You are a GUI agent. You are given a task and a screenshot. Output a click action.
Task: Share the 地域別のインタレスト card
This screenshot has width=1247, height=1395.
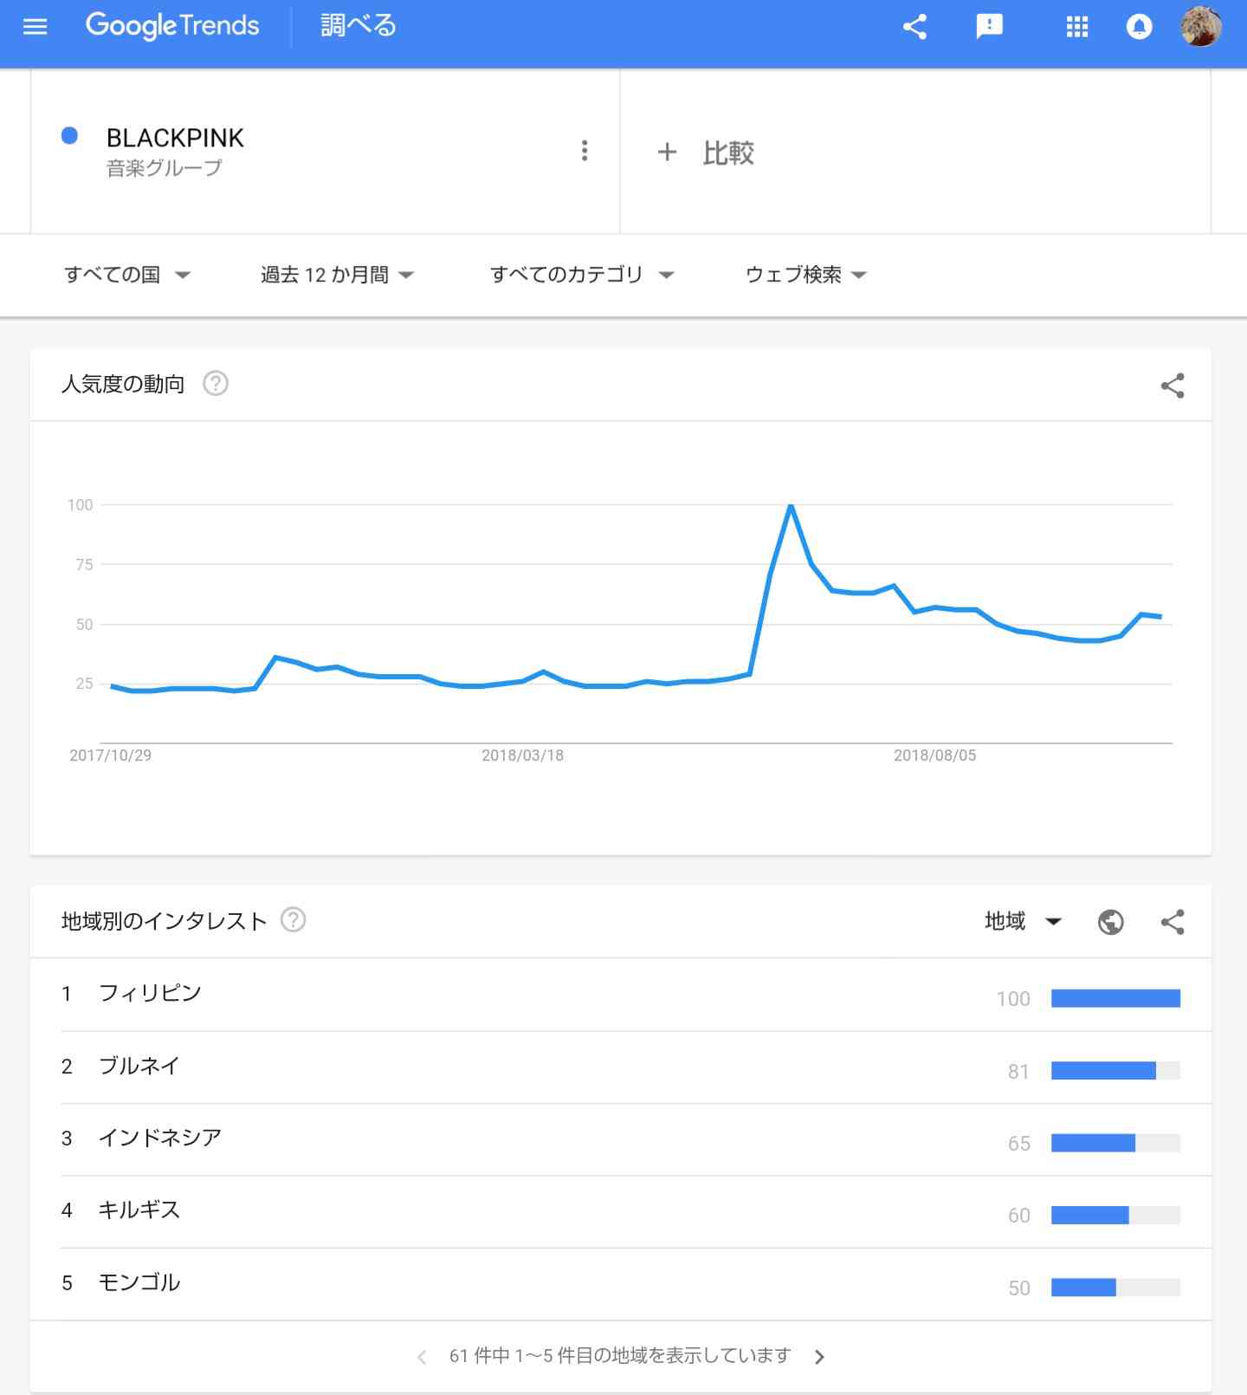[1173, 922]
